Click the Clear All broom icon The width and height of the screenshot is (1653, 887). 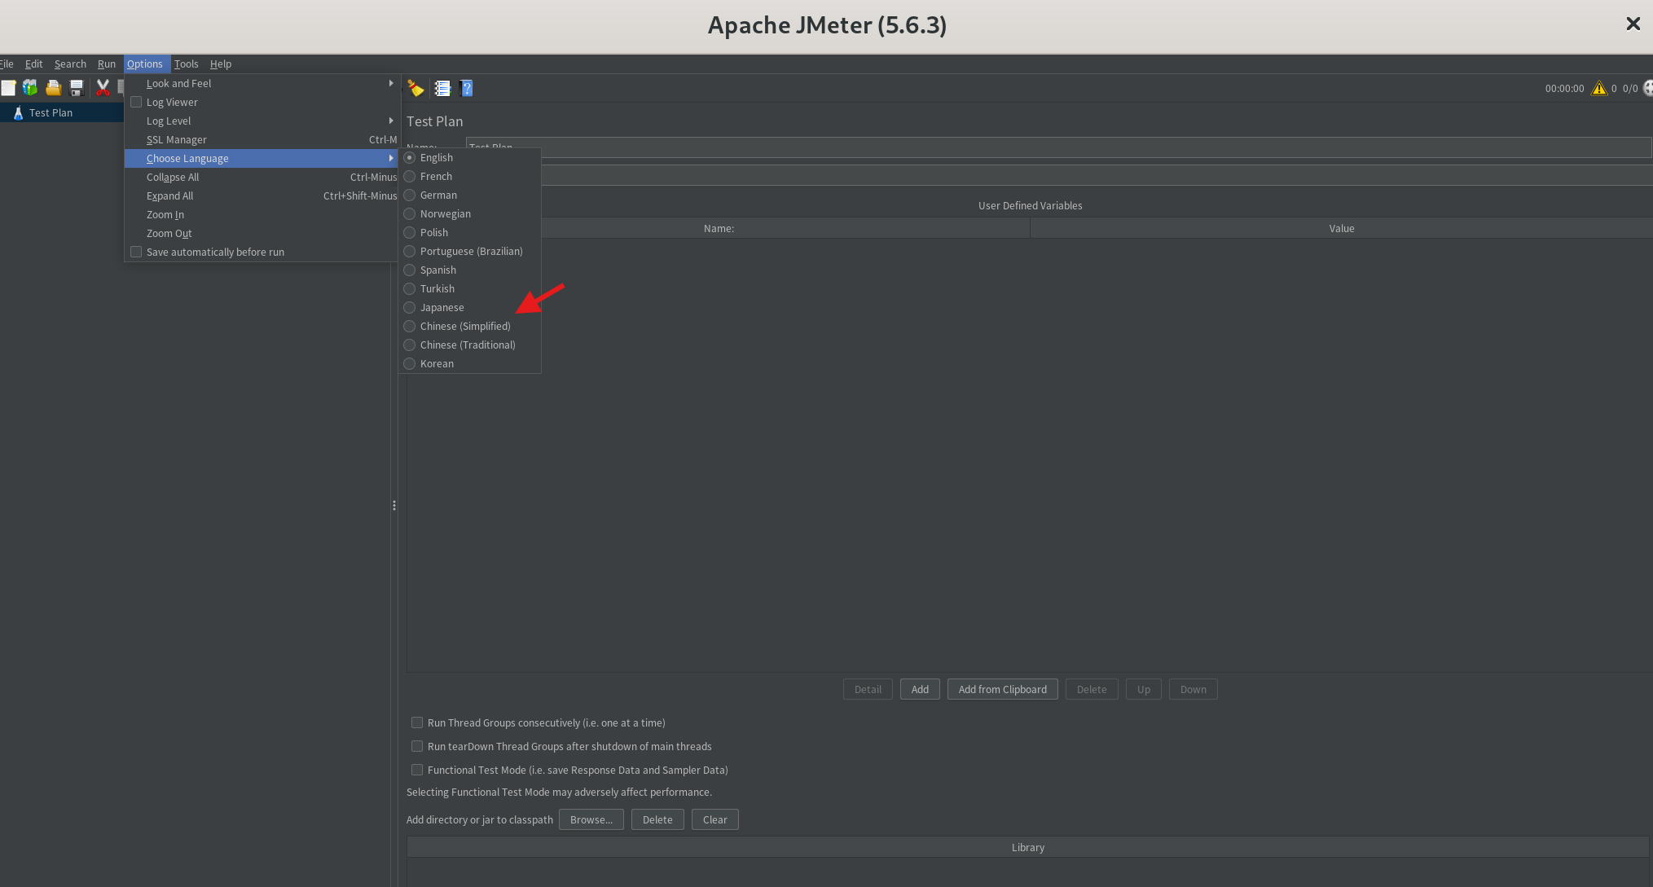(x=415, y=88)
